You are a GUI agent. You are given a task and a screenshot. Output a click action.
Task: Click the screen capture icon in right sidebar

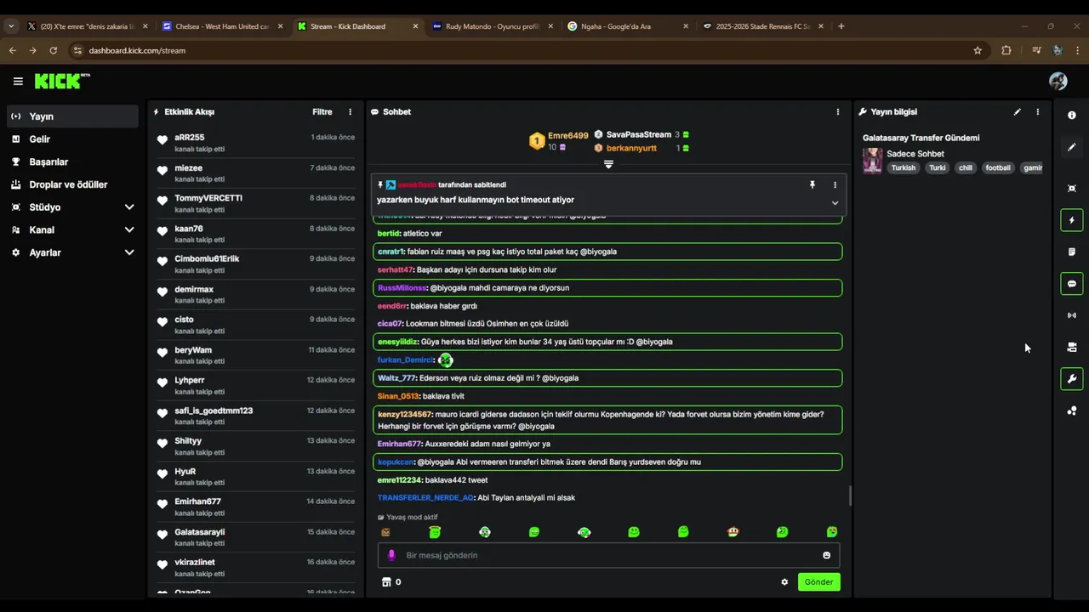[x=1072, y=188]
